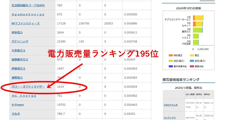Open the 伊勢崎ガス link
Viewport: 227px width, 120px height.
tap(18, 68)
